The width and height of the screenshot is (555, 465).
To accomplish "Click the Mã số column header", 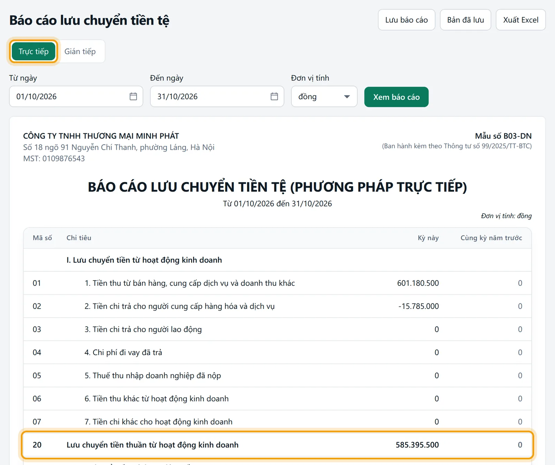I will pyautogui.click(x=42, y=238).
